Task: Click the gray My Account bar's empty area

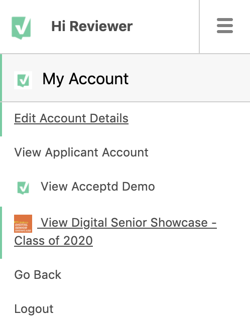Action: click(x=188, y=78)
